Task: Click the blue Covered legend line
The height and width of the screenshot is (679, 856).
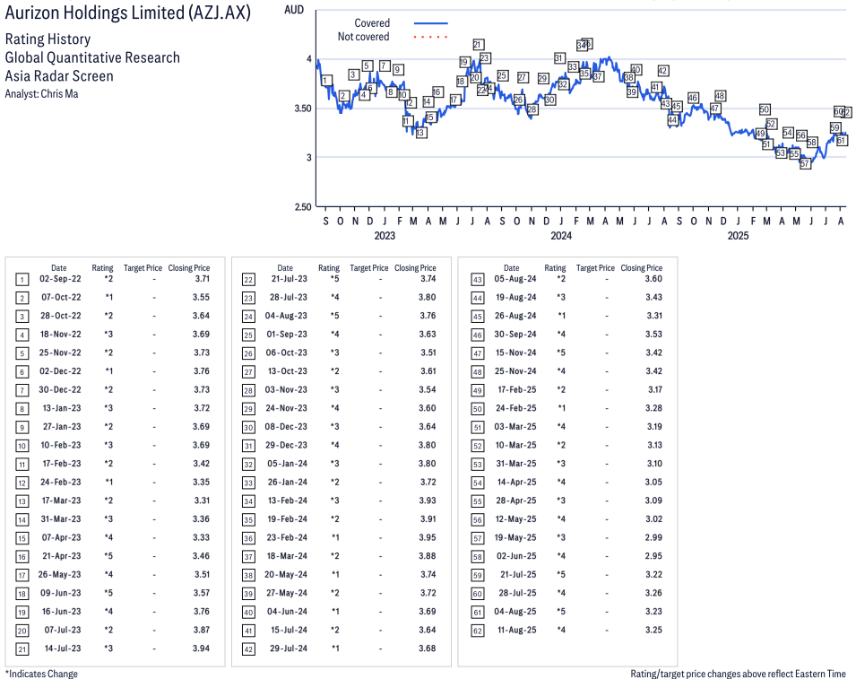Action: [431, 23]
